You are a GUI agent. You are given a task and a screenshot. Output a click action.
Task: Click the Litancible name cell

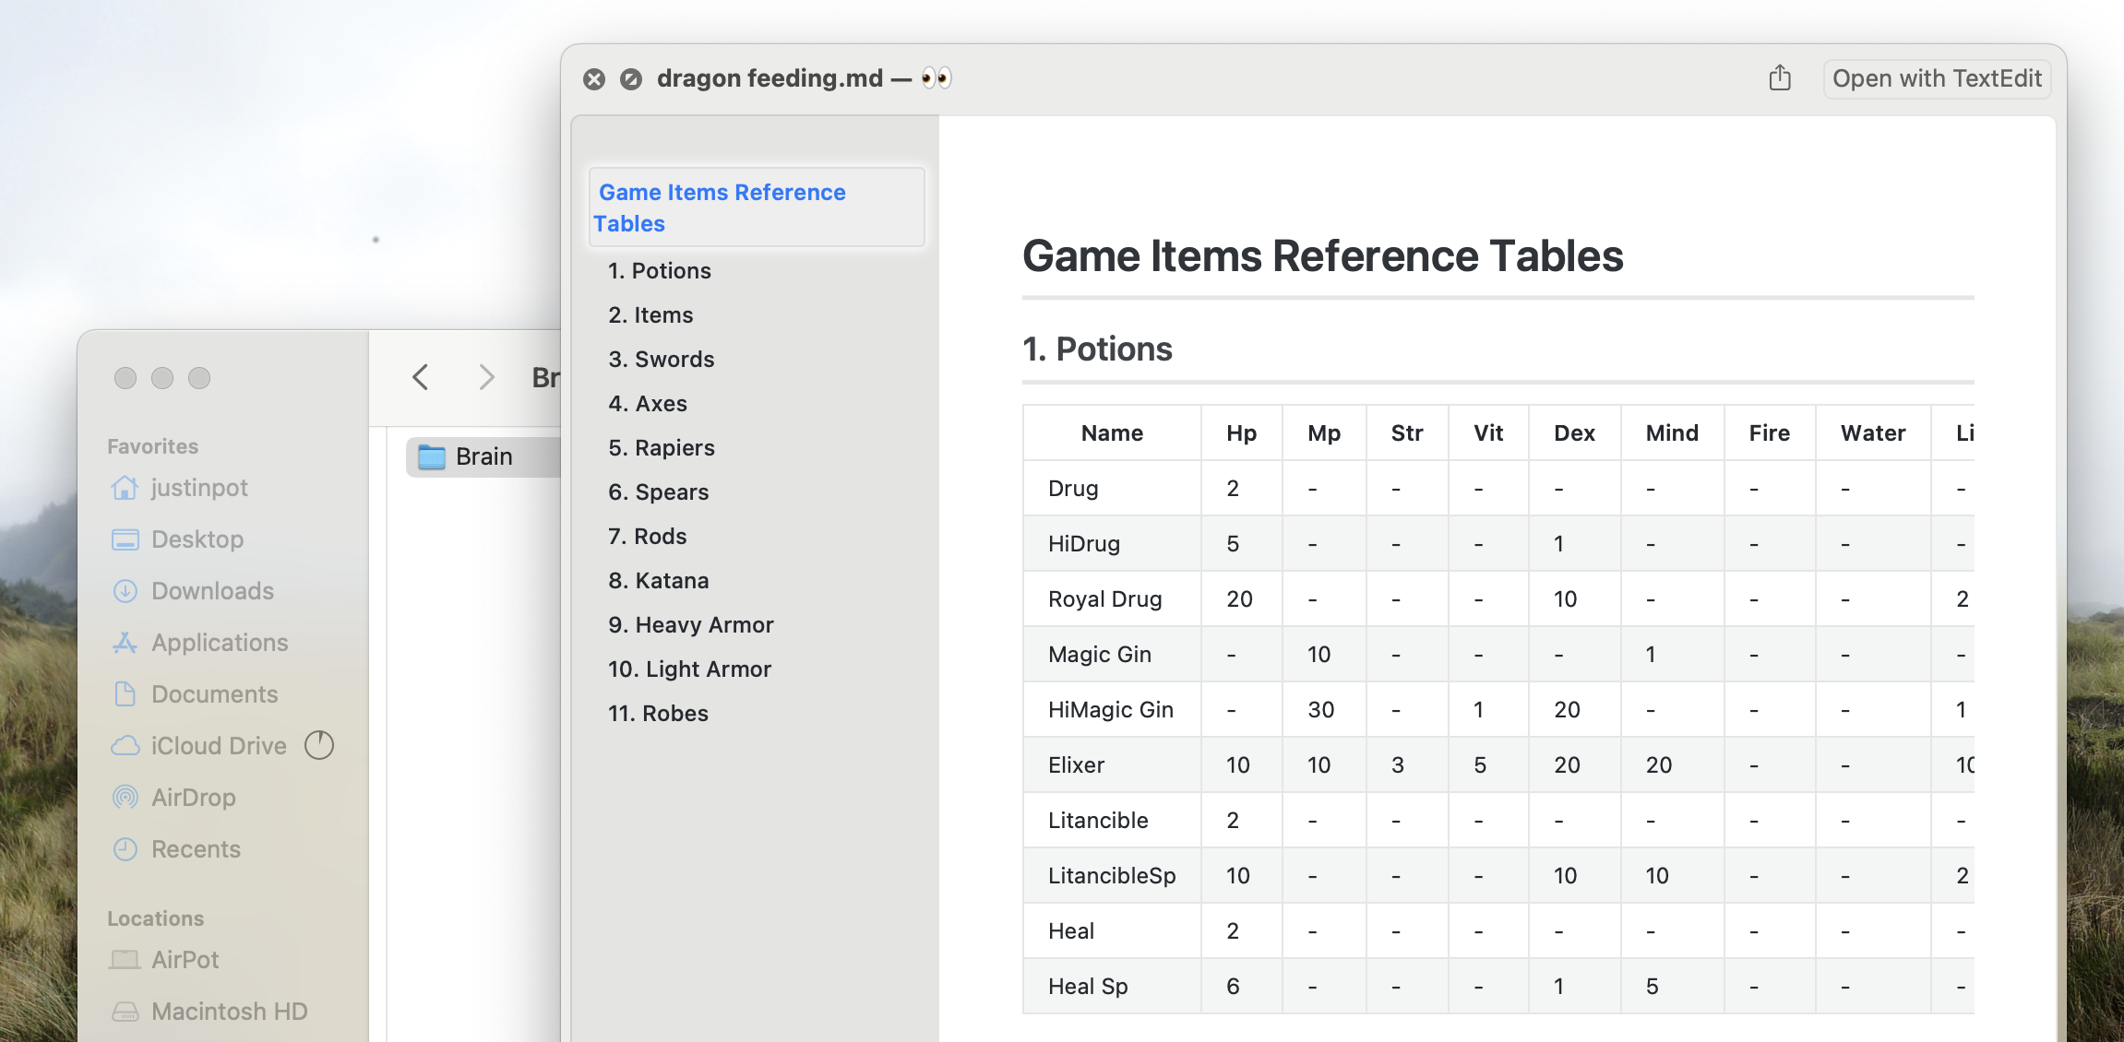click(x=1112, y=820)
